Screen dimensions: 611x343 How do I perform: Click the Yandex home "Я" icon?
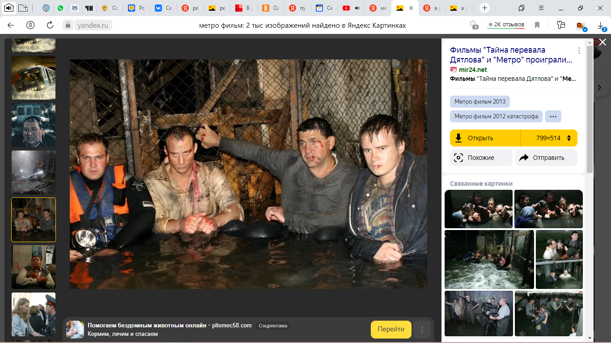[30, 25]
